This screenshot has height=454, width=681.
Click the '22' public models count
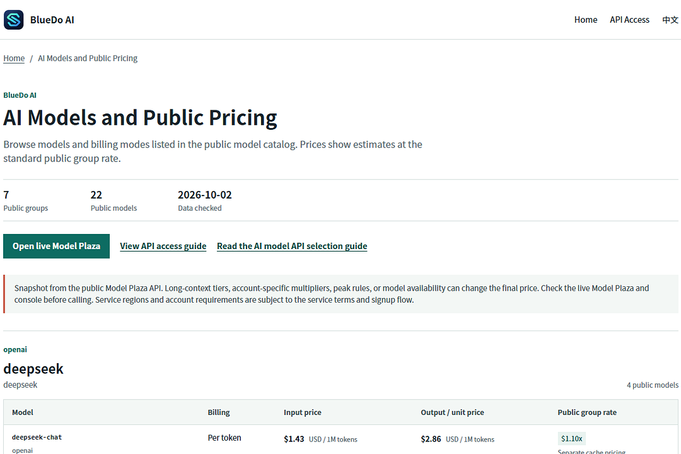(96, 195)
